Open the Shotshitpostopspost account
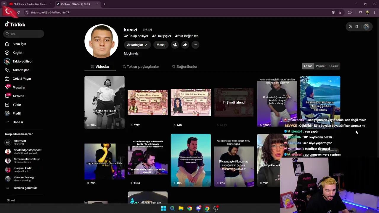The width and height of the screenshot is (379, 213). tap(23, 151)
